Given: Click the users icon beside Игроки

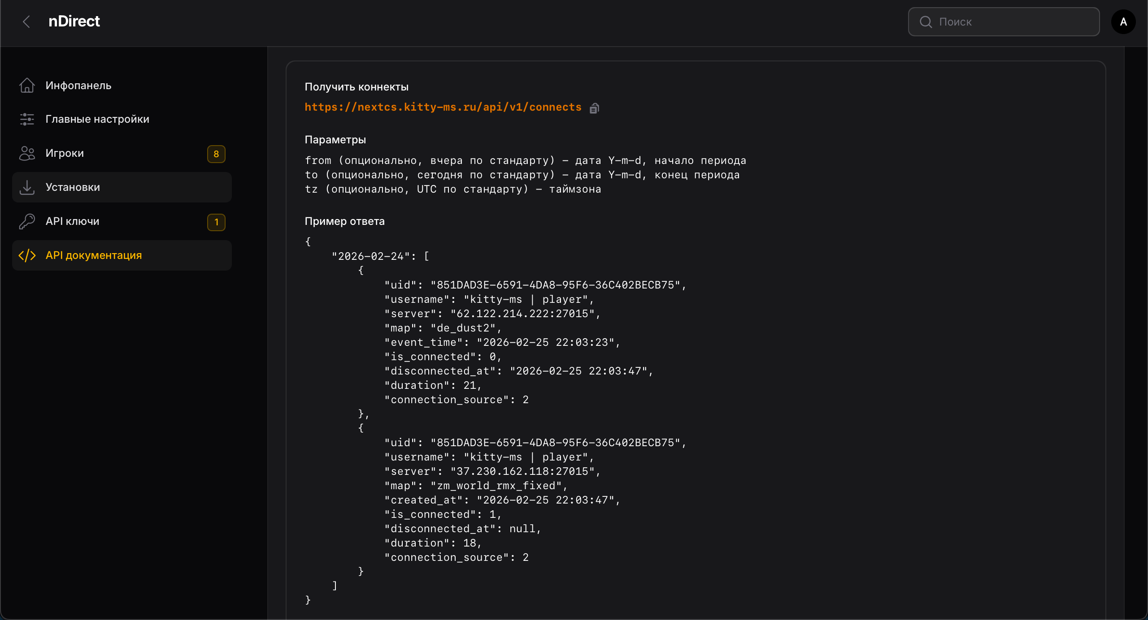Looking at the screenshot, I should point(27,153).
